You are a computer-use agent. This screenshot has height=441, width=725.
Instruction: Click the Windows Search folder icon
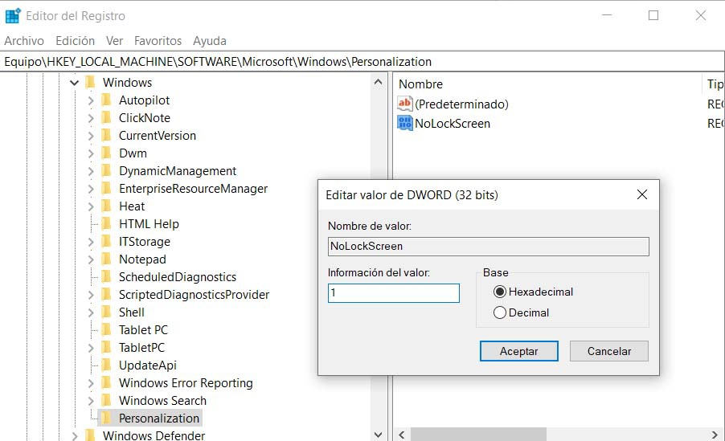click(x=106, y=400)
